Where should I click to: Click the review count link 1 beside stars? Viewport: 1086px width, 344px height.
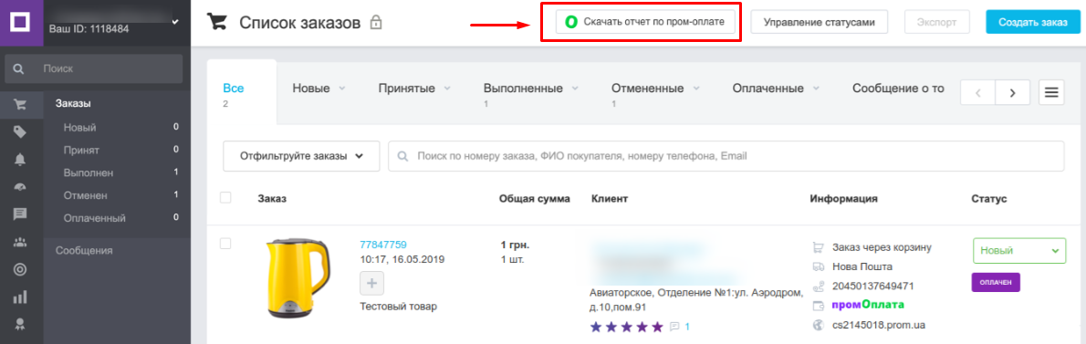pyautogui.click(x=687, y=326)
